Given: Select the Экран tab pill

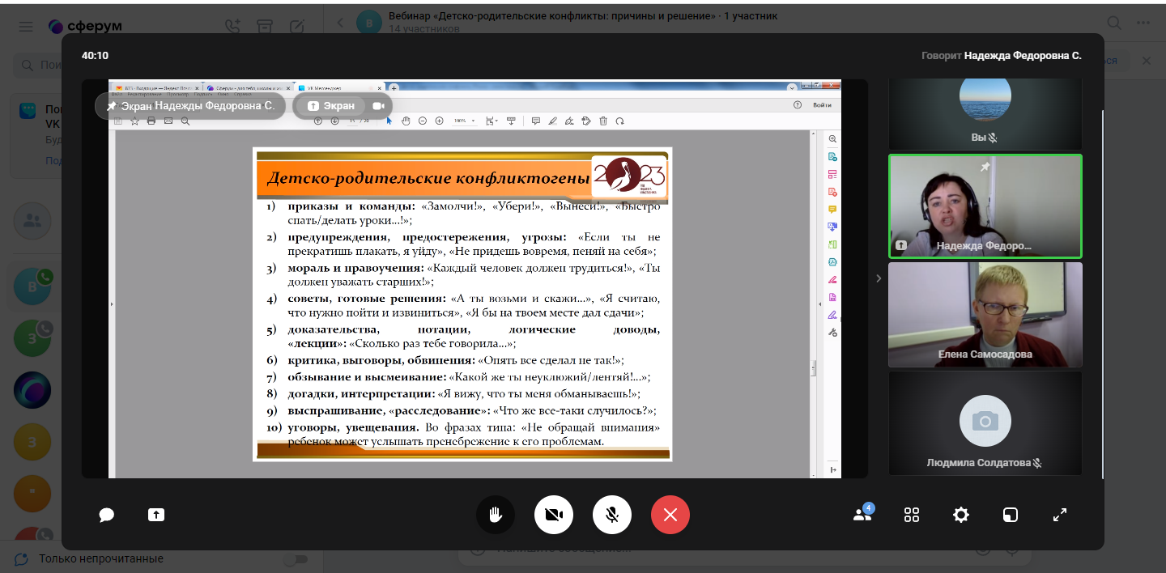Looking at the screenshot, I should (x=331, y=106).
